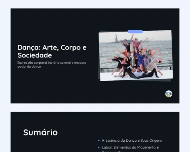The height and width of the screenshot is (152, 190).
Task: Select the title 'Dança: Arte, Corpo e Sociedade'
Action: point(52,51)
